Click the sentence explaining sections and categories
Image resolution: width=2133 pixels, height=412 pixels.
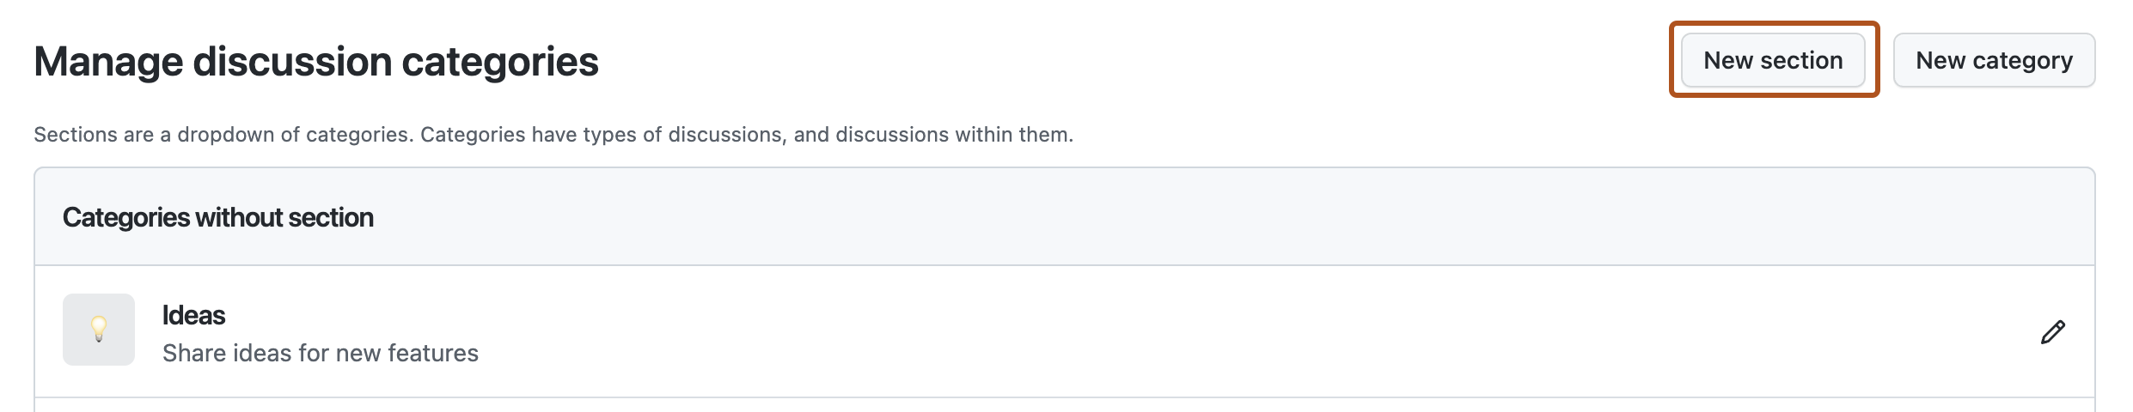[553, 135]
